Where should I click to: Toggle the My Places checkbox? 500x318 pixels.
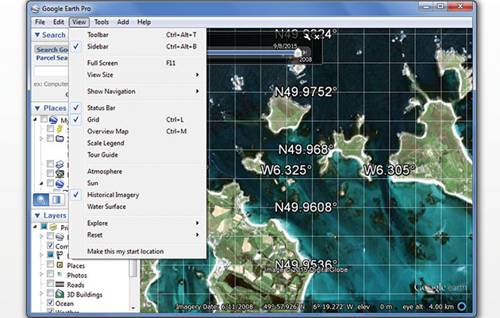pyautogui.click(x=44, y=119)
